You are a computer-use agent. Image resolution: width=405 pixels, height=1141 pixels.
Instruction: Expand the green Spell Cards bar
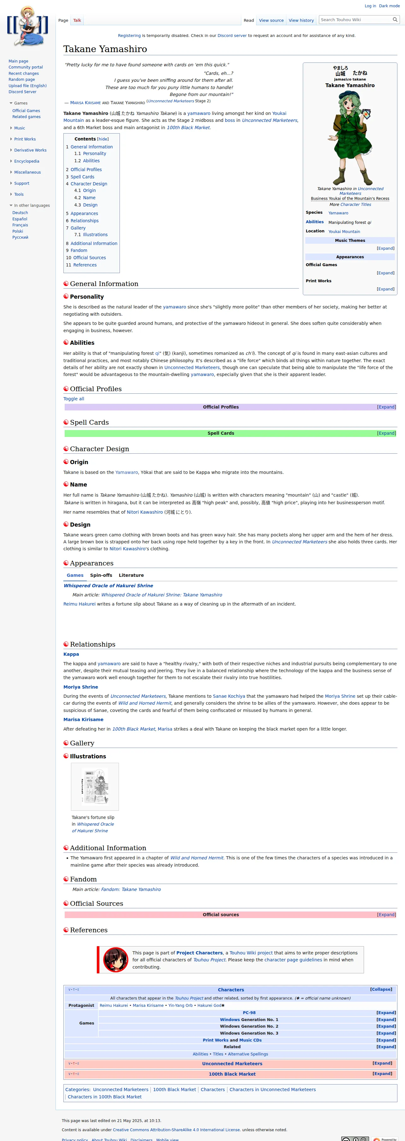[386, 433]
